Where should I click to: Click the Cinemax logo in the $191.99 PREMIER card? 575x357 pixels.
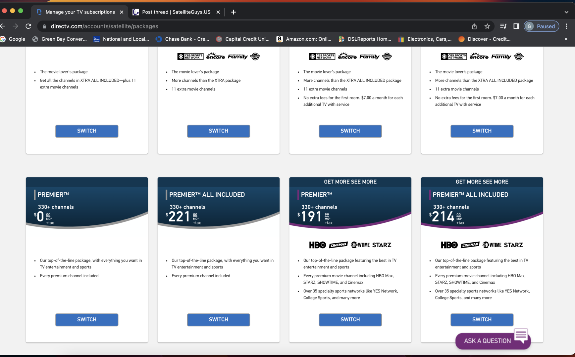(338, 245)
